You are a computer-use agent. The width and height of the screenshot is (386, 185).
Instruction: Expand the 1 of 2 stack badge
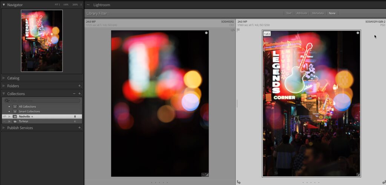[267, 34]
